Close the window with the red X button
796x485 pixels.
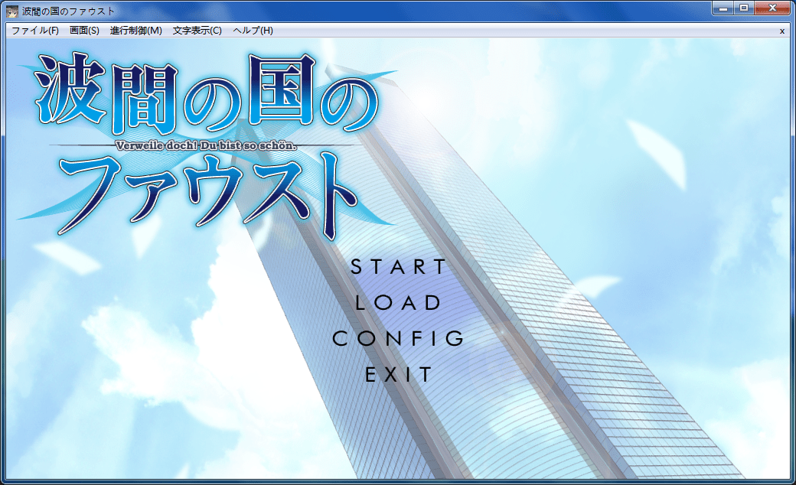[773, 8]
